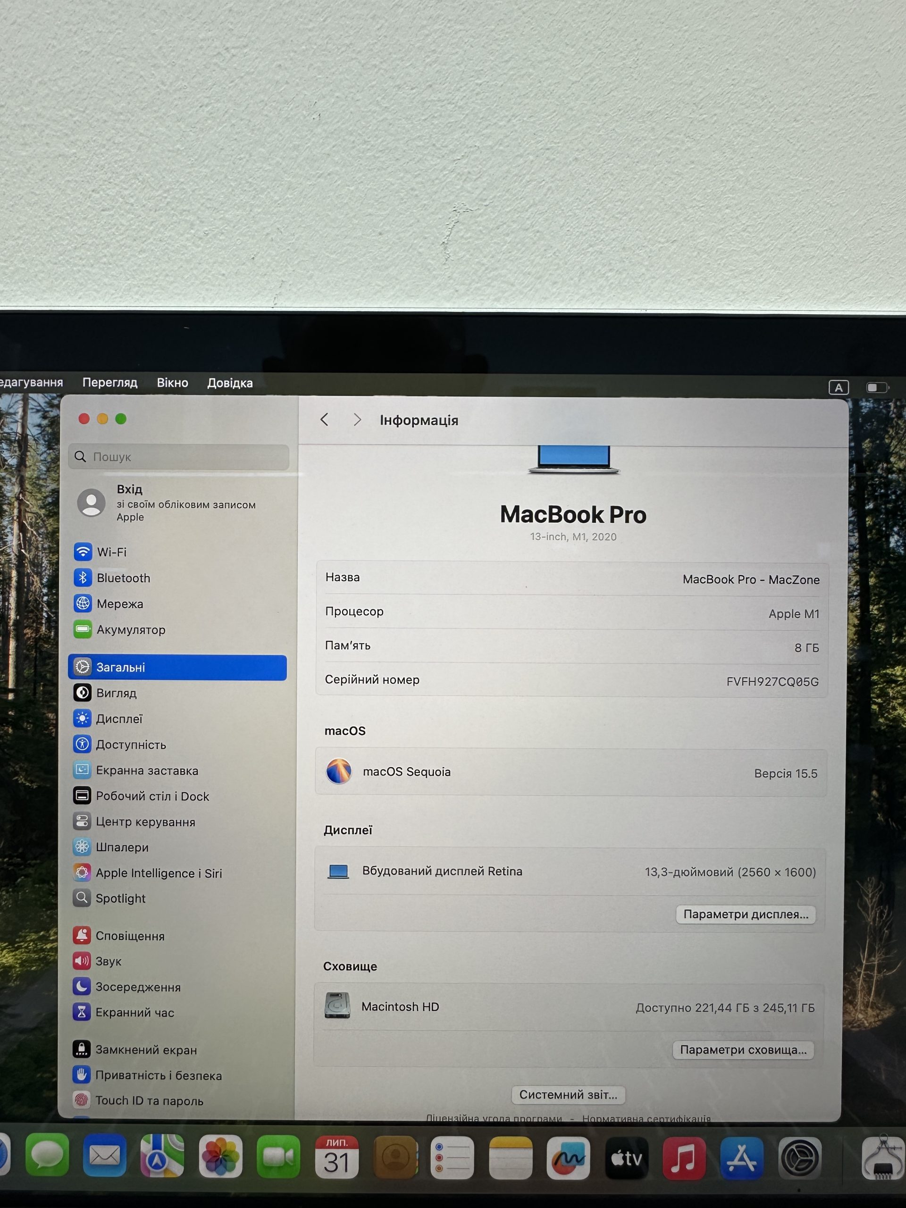
Task: Go forward with the right chevron
Action: [x=357, y=419]
